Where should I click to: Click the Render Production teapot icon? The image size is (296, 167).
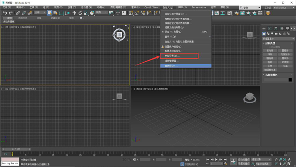coord(248,13)
